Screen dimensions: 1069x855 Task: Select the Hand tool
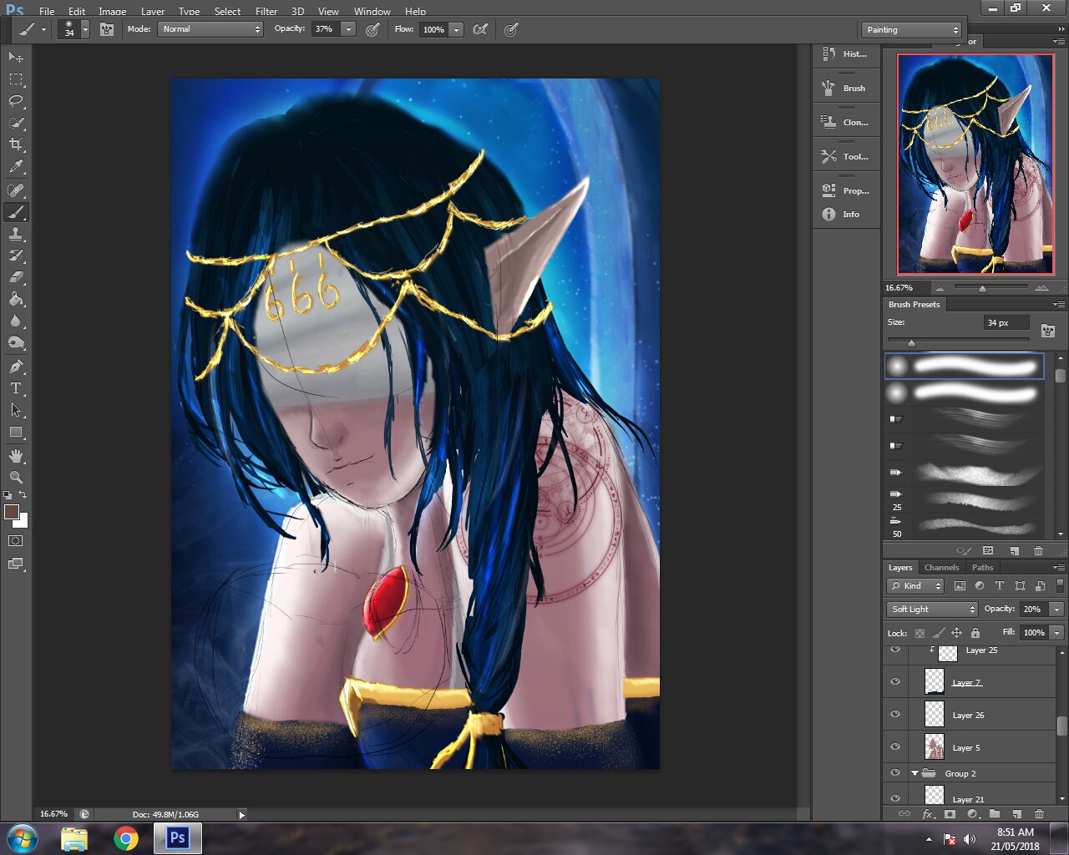pyautogui.click(x=16, y=456)
